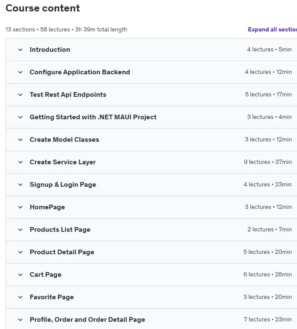The width and height of the screenshot is (297, 329).
Task: Expand Getting Started with .NET MAUI chevron
Action: [20, 117]
